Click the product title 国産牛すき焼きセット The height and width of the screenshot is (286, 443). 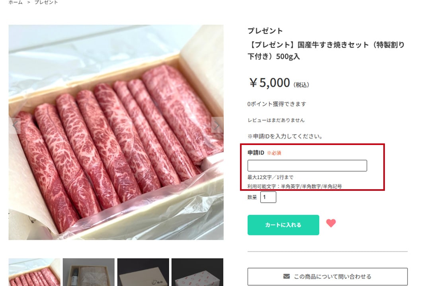(326, 51)
